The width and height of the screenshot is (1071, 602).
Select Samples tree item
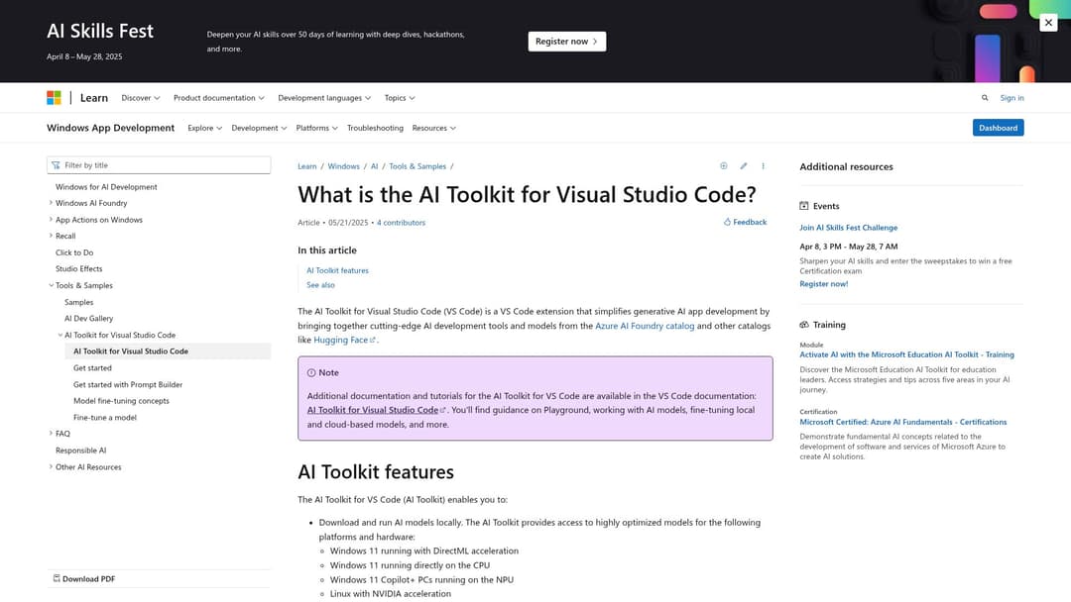[78, 302]
